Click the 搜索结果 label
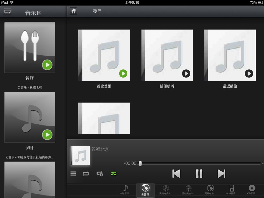 [104, 86]
